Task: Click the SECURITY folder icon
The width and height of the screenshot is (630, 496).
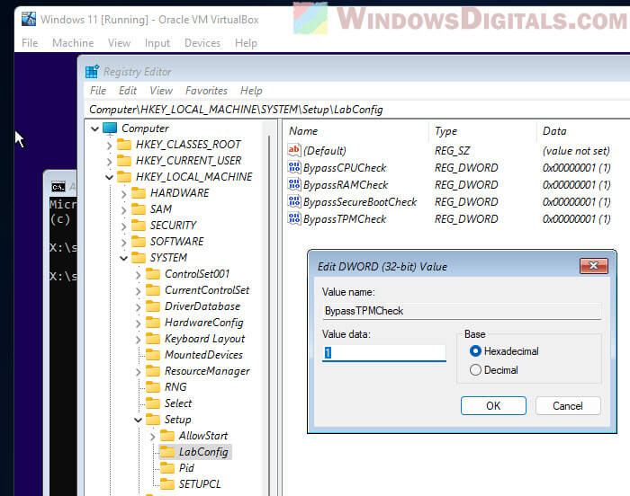Action: coord(139,226)
